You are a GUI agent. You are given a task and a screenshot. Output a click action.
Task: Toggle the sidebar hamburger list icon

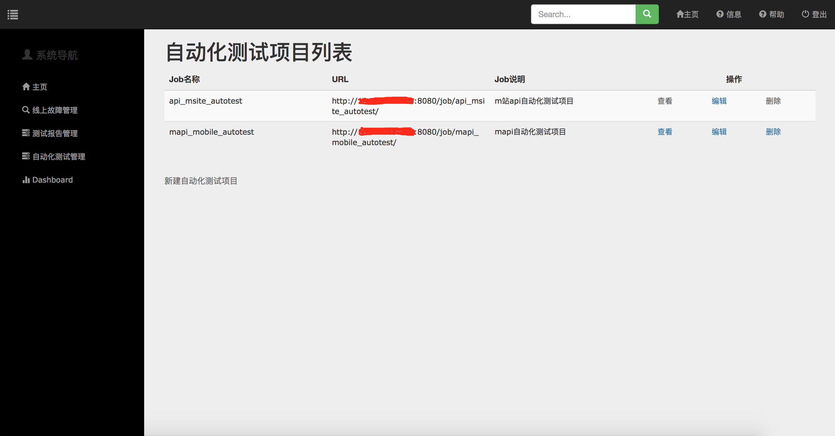point(12,15)
